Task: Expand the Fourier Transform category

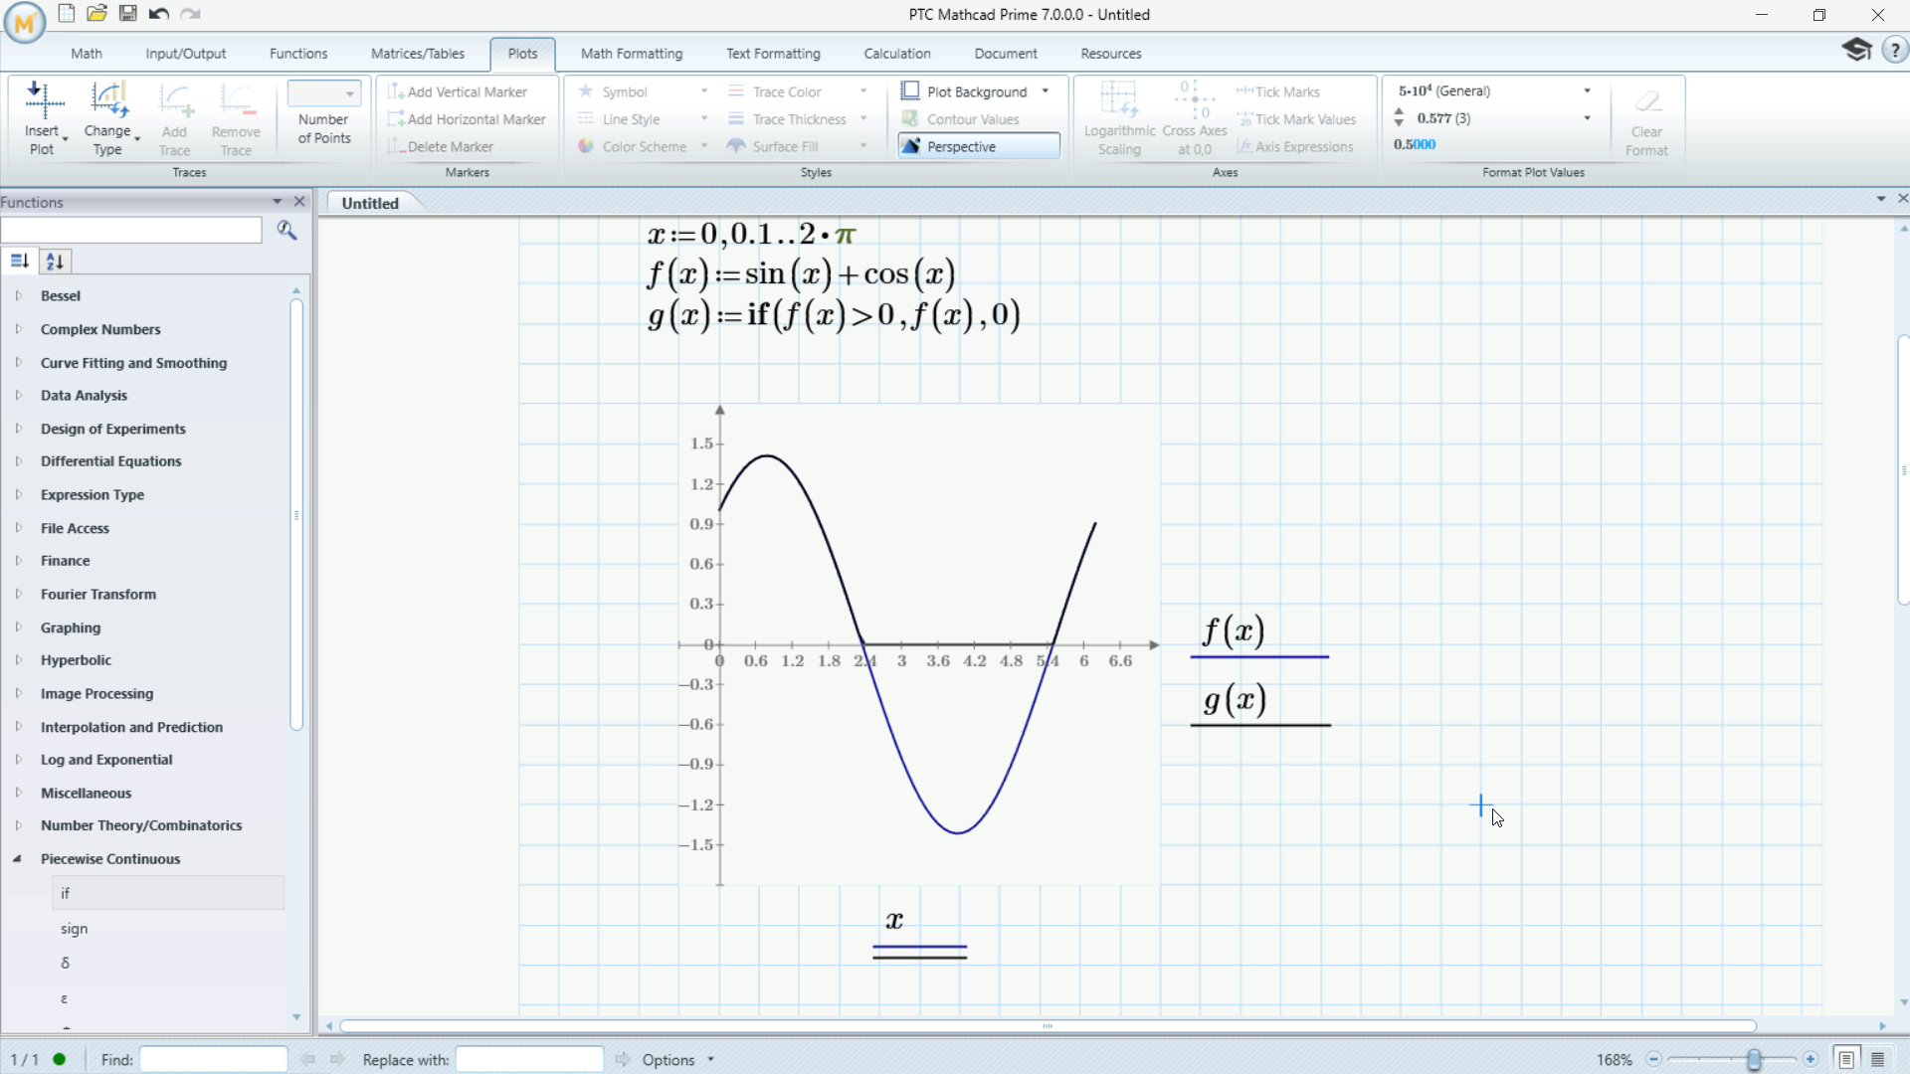Action: pos(18,595)
